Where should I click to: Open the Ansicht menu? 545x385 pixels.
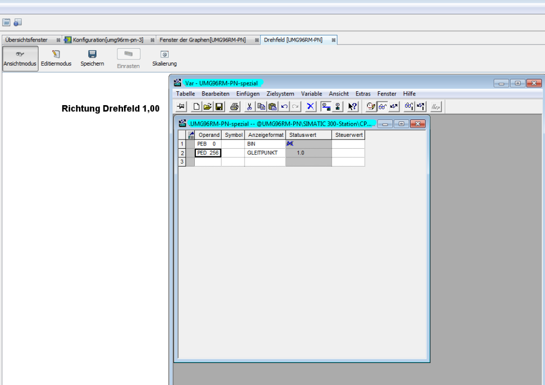[x=338, y=94]
